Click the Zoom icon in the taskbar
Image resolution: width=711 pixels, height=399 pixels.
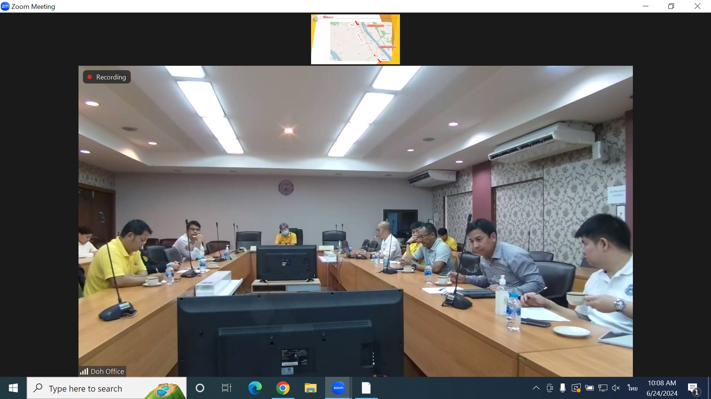coord(338,388)
